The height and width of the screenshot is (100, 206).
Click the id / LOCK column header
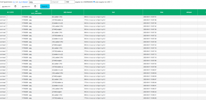pos(10,12)
